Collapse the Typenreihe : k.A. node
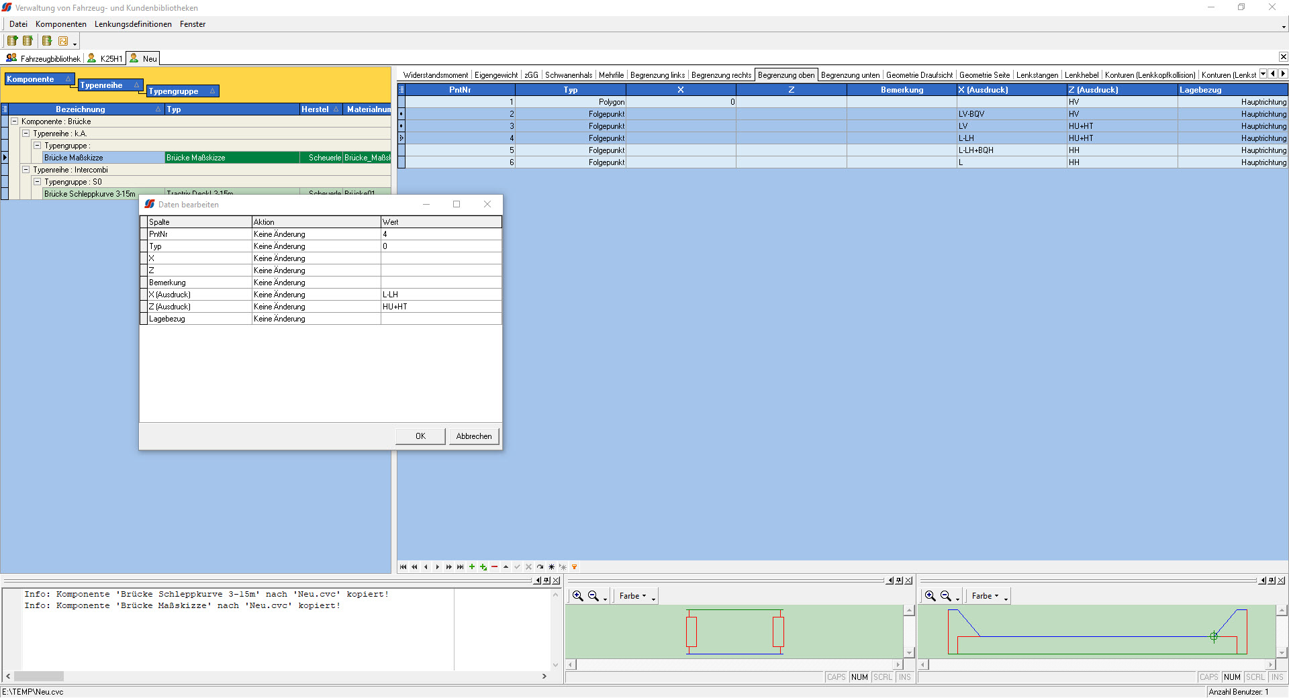Image resolution: width=1289 pixels, height=698 pixels. 26,134
